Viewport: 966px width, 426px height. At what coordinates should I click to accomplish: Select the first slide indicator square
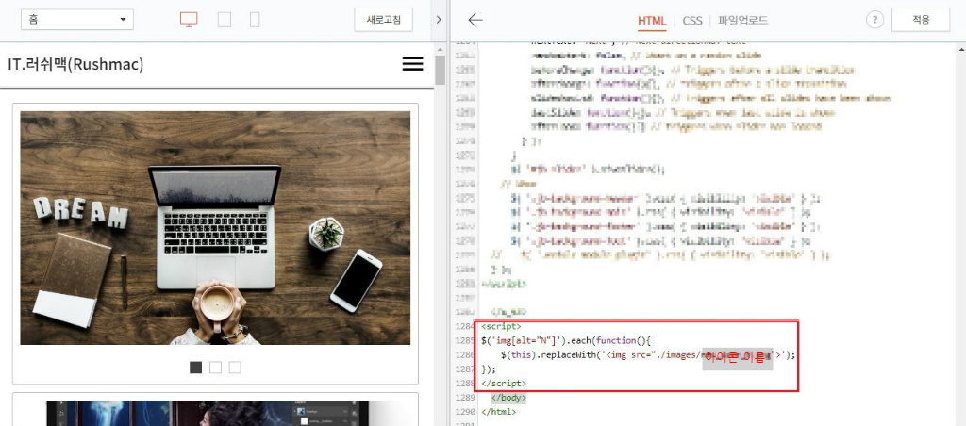point(196,368)
